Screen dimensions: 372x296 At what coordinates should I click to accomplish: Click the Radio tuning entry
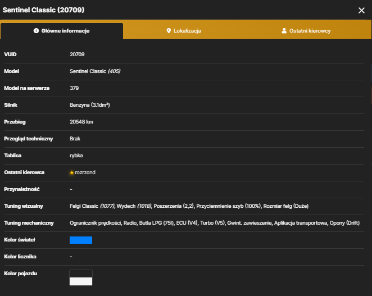[130, 223]
